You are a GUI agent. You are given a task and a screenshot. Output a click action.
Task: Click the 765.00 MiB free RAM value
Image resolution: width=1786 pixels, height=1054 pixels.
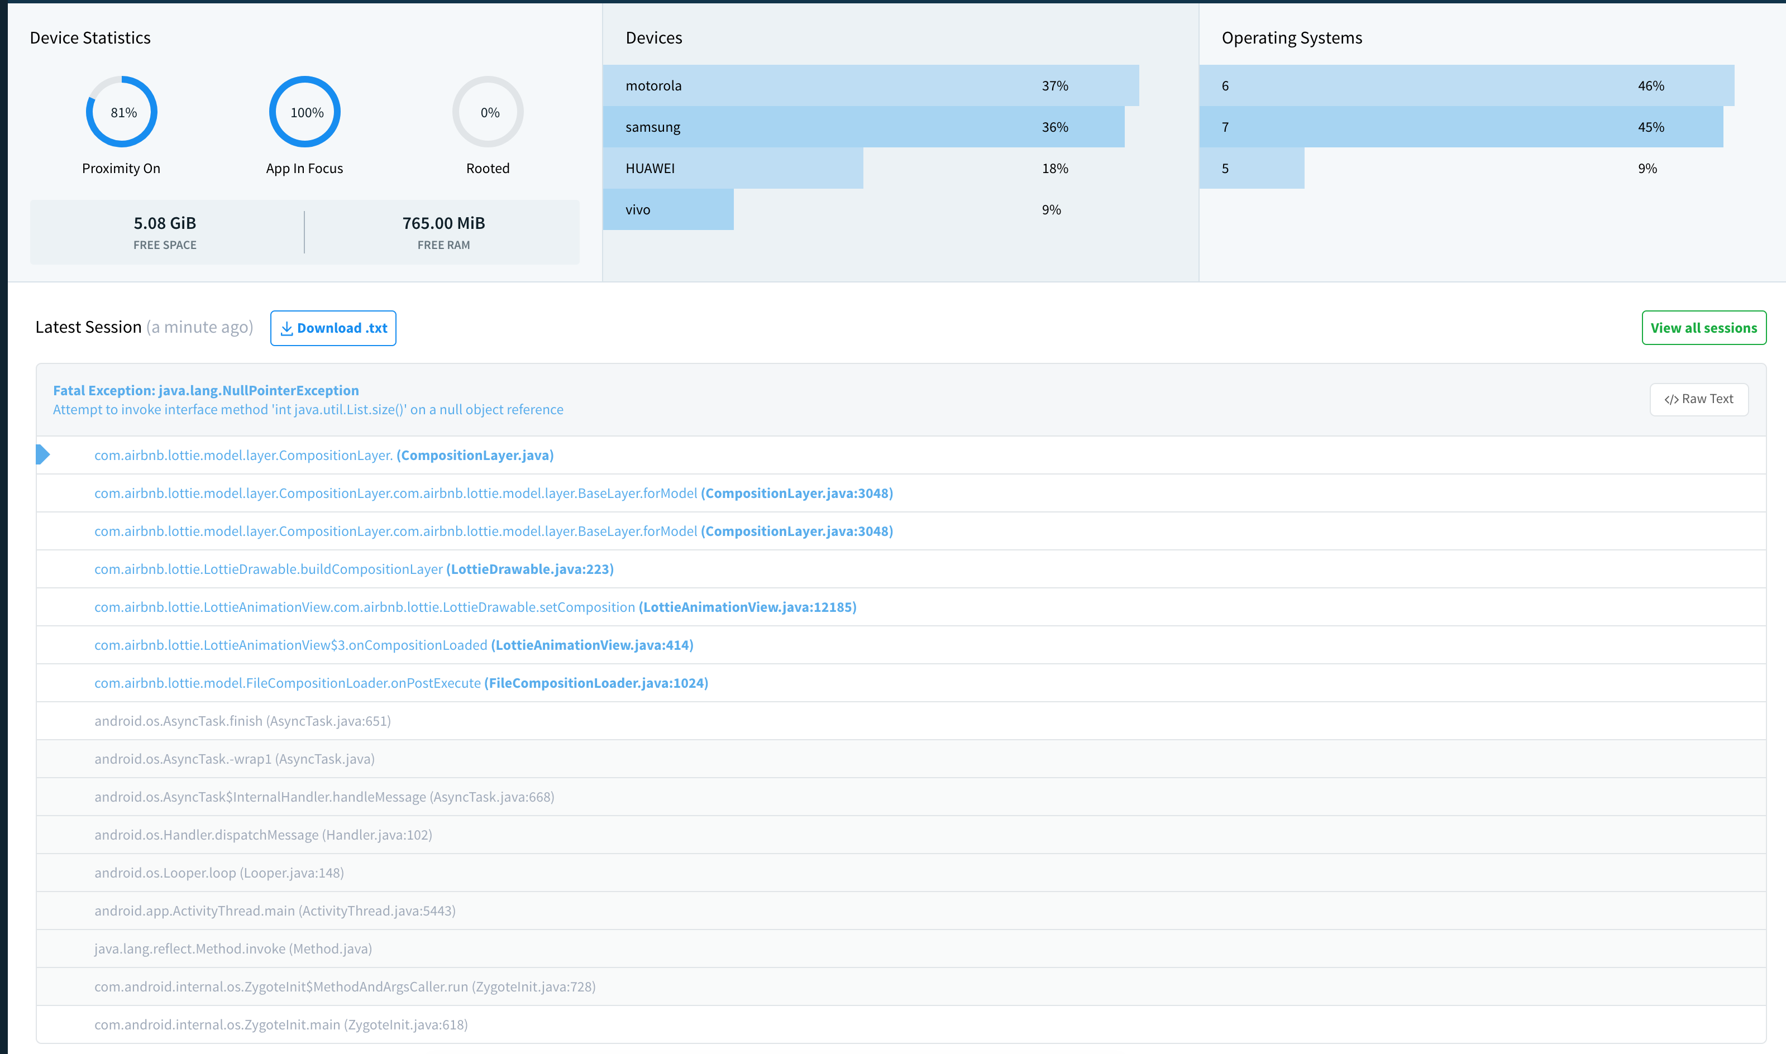tap(444, 223)
